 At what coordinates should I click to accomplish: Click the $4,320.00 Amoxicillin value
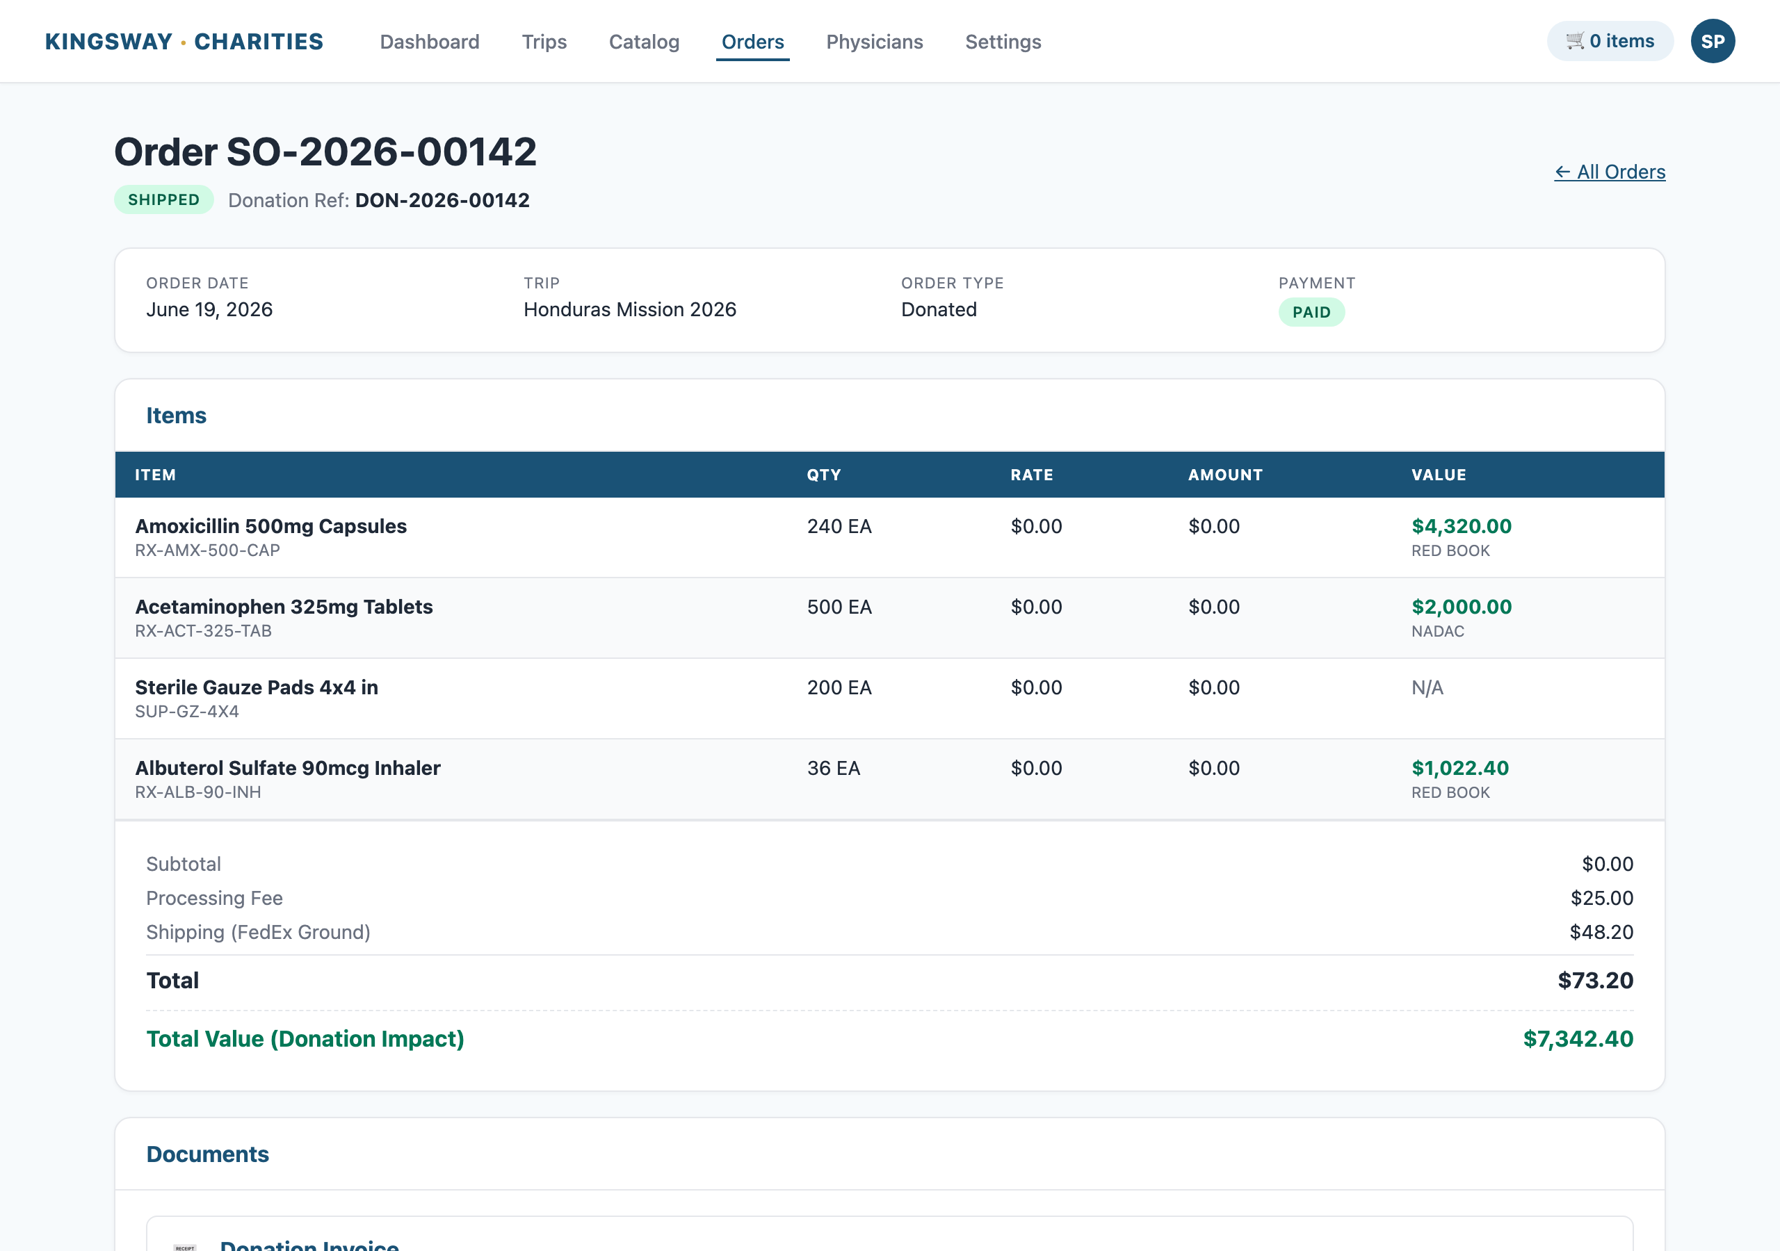[1462, 526]
